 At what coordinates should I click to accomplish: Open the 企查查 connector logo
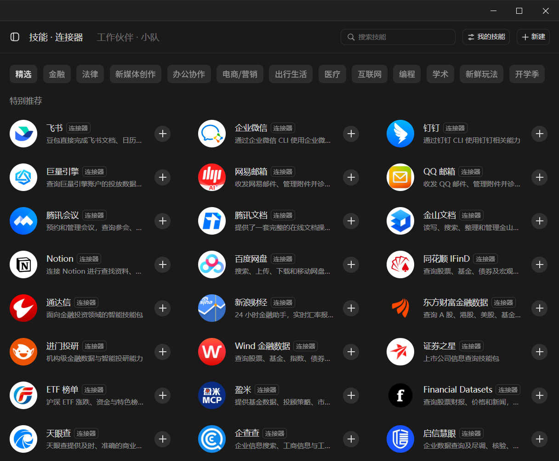coord(212,439)
